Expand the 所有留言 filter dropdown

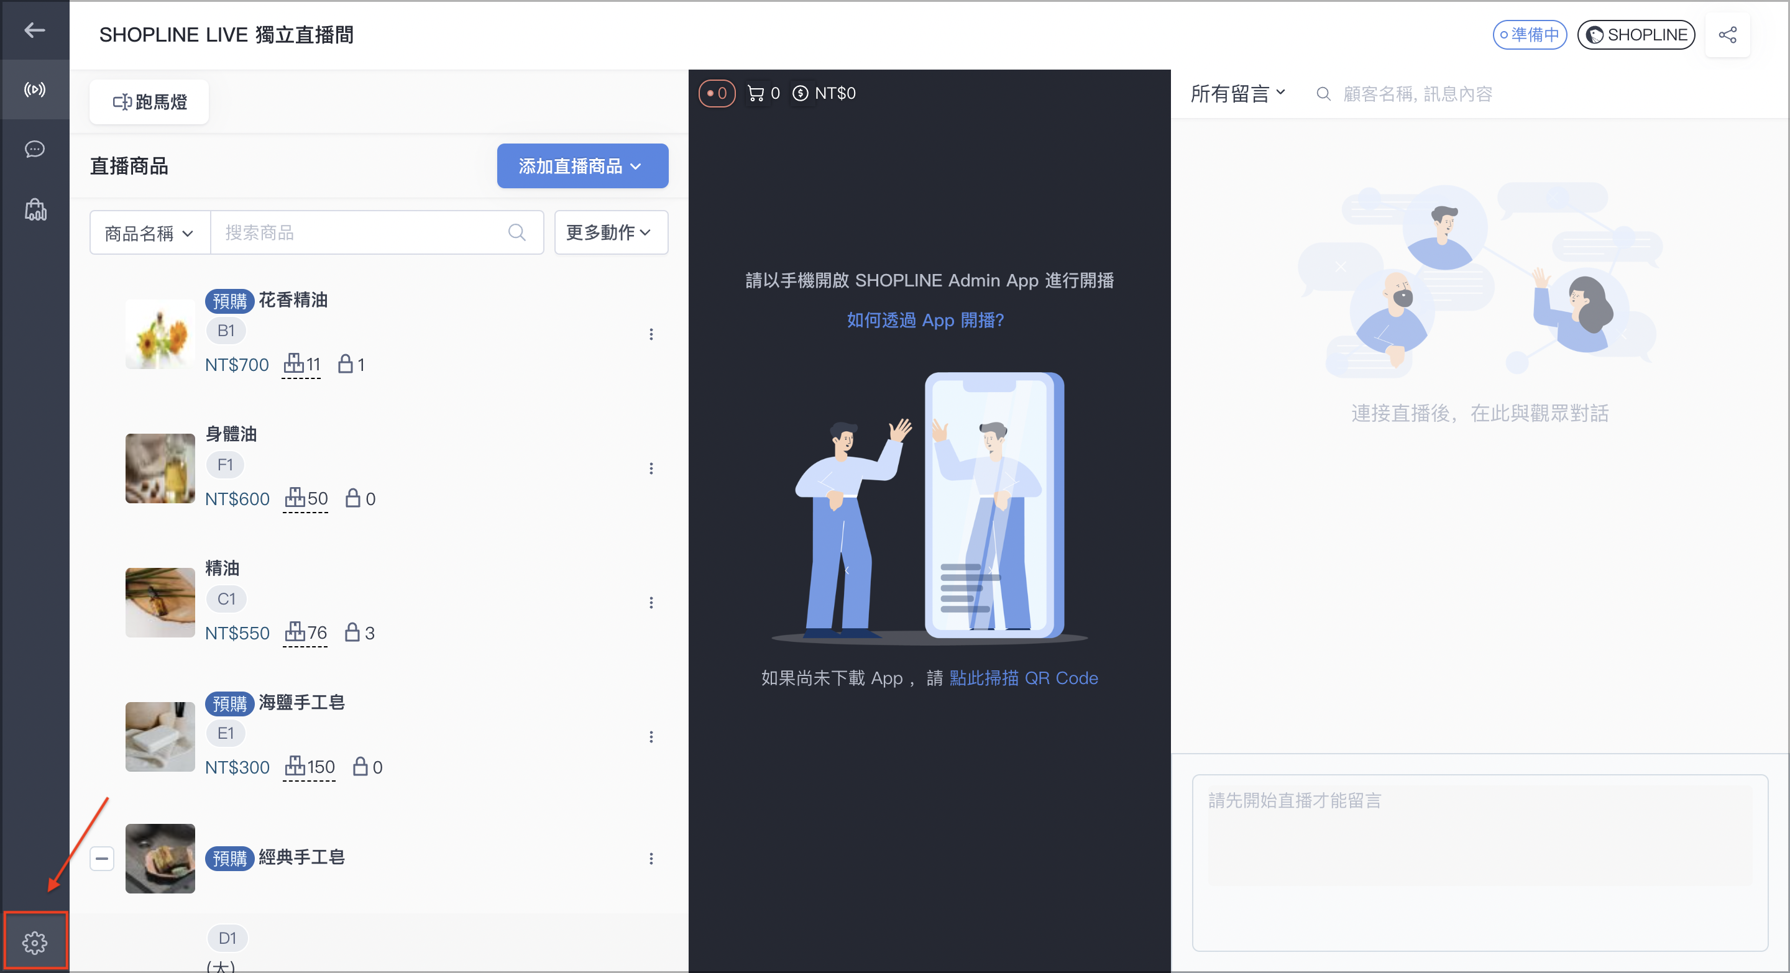click(1237, 93)
